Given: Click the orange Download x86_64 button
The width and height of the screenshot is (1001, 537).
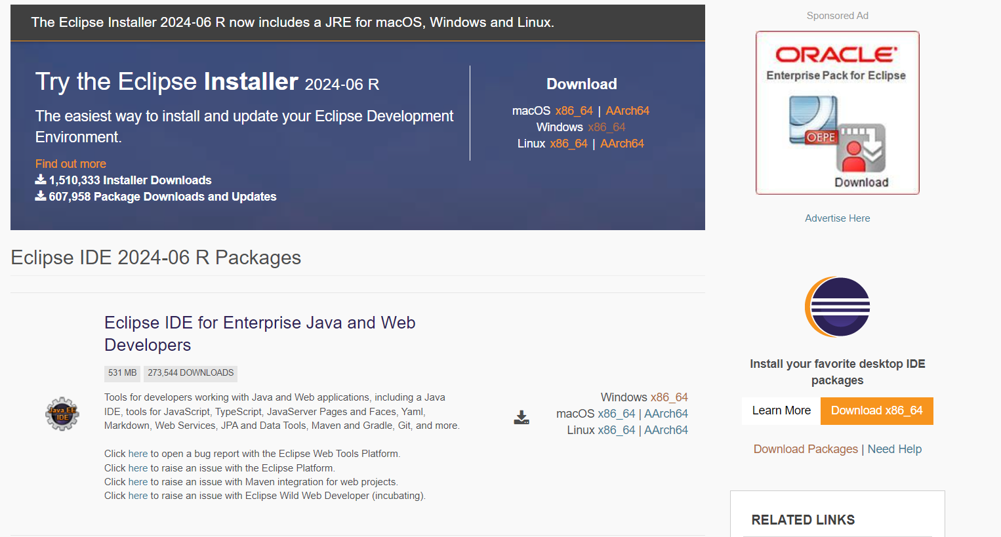Looking at the screenshot, I should point(876,410).
